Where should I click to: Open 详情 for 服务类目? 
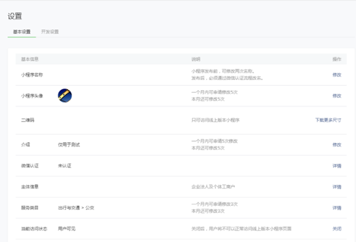click(x=336, y=208)
